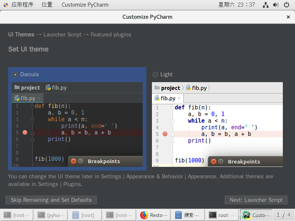The height and width of the screenshot is (221, 295).
Task: Go to Next: Launcher Script
Action: (x=256, y=200)
